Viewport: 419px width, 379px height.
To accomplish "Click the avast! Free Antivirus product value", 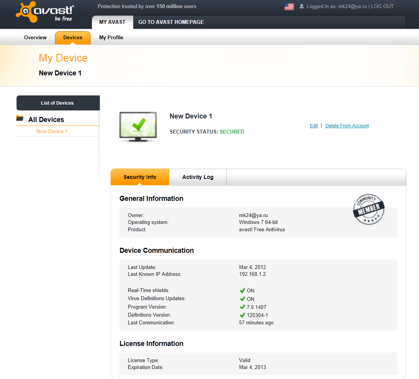I will [x=262, y=229].
